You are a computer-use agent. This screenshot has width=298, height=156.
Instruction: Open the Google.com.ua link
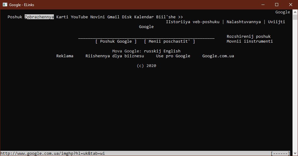(x=218, y=56)
